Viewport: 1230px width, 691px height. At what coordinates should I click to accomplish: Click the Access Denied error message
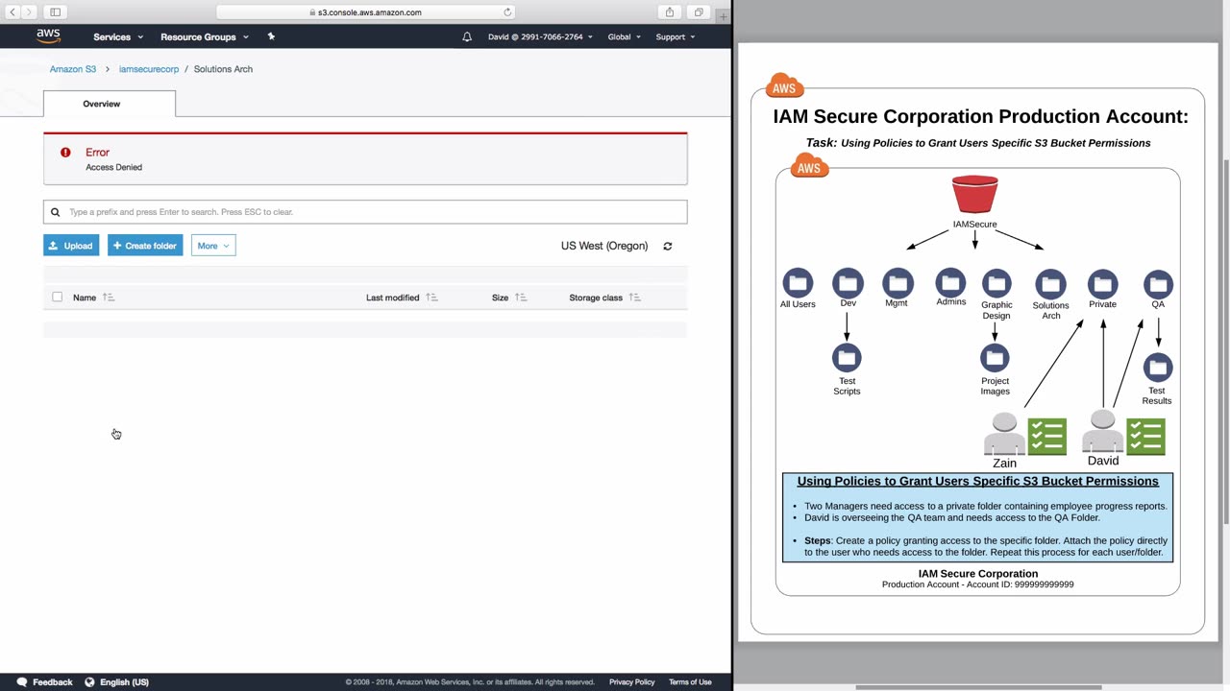(113, 167)
